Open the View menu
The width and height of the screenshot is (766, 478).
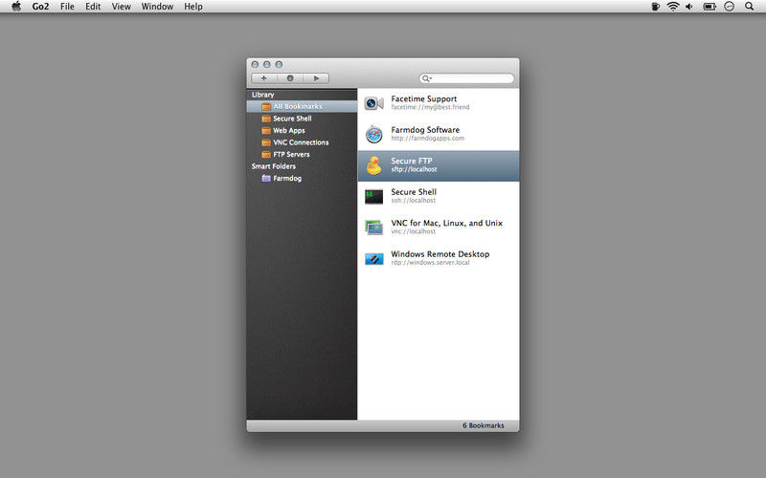[x=122, y=7]
